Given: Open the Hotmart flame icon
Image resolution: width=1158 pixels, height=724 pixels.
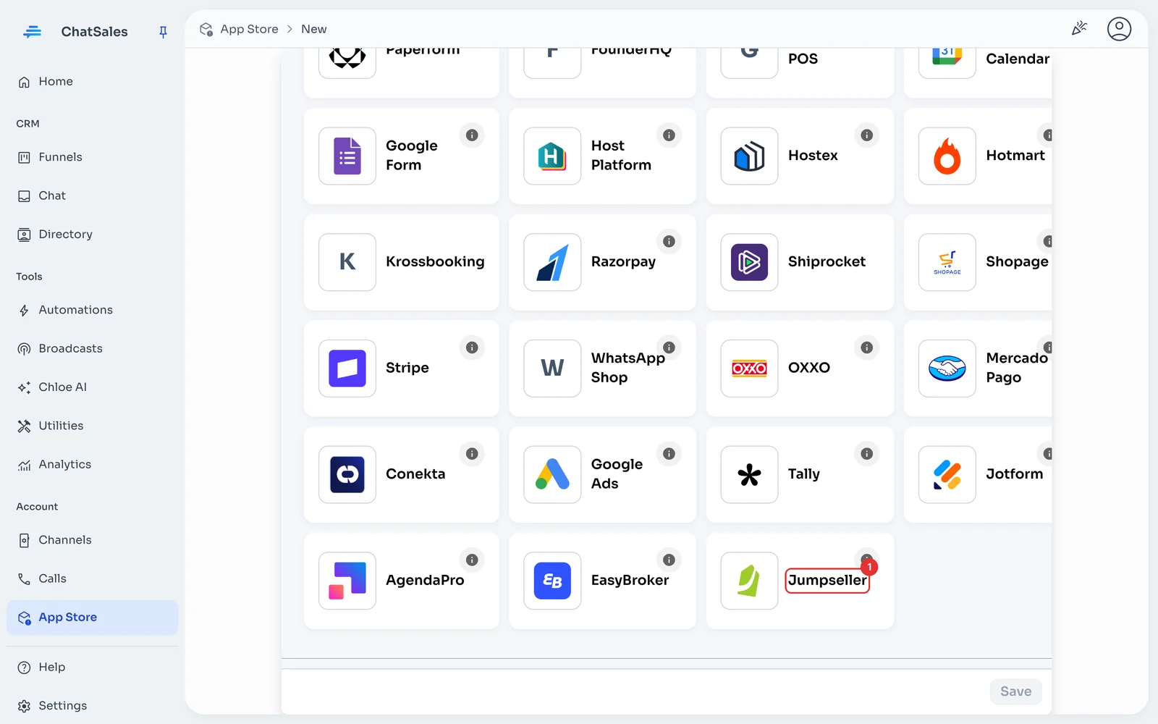Looking at the screenshot, I should [947, 156].
